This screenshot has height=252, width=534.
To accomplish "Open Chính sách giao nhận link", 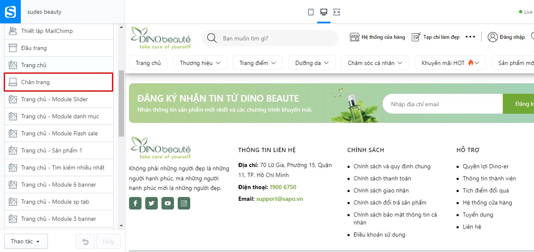I will point(381,190).
